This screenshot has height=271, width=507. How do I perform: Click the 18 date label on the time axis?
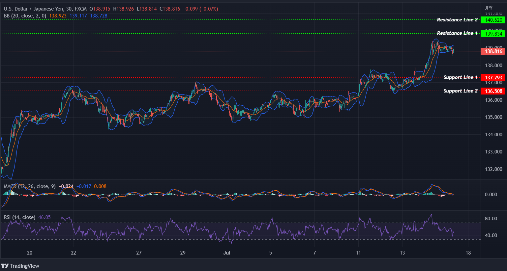pyautogui.click(x=468, y=253)
